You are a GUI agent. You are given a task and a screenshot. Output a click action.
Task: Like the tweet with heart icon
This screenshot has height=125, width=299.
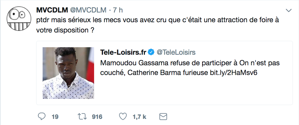122,116
